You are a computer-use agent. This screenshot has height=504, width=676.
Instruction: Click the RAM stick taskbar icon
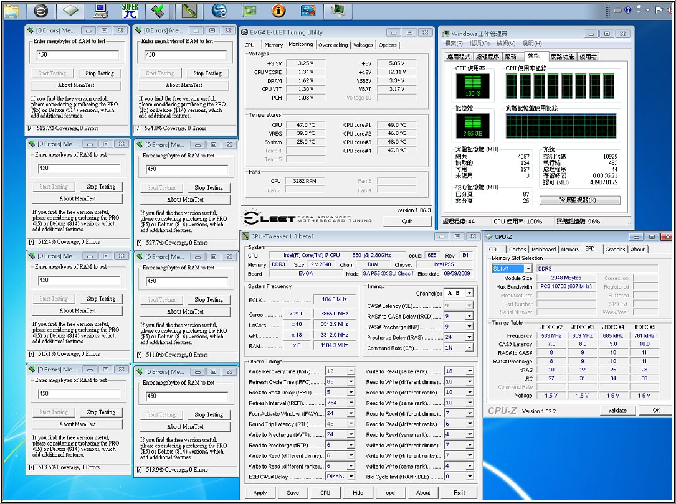[189, 11]
